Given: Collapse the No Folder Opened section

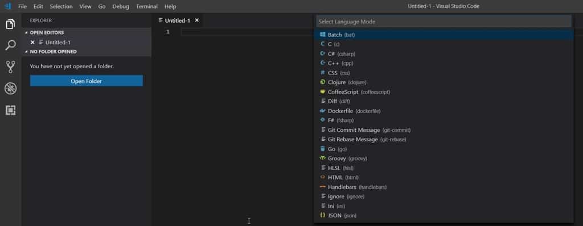Looking at the screenshot, I should point(26,52).
